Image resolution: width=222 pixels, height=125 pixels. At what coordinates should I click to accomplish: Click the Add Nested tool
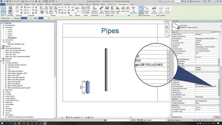pyautogui.click(x=102, y=10)
